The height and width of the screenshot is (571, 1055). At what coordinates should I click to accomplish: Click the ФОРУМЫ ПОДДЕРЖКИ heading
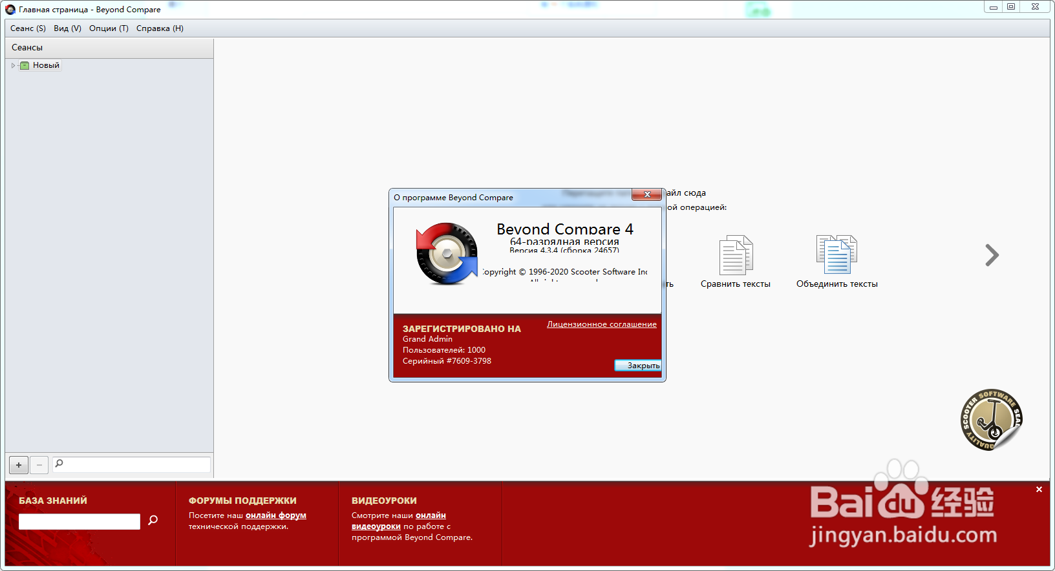click(x=242, y=501)
